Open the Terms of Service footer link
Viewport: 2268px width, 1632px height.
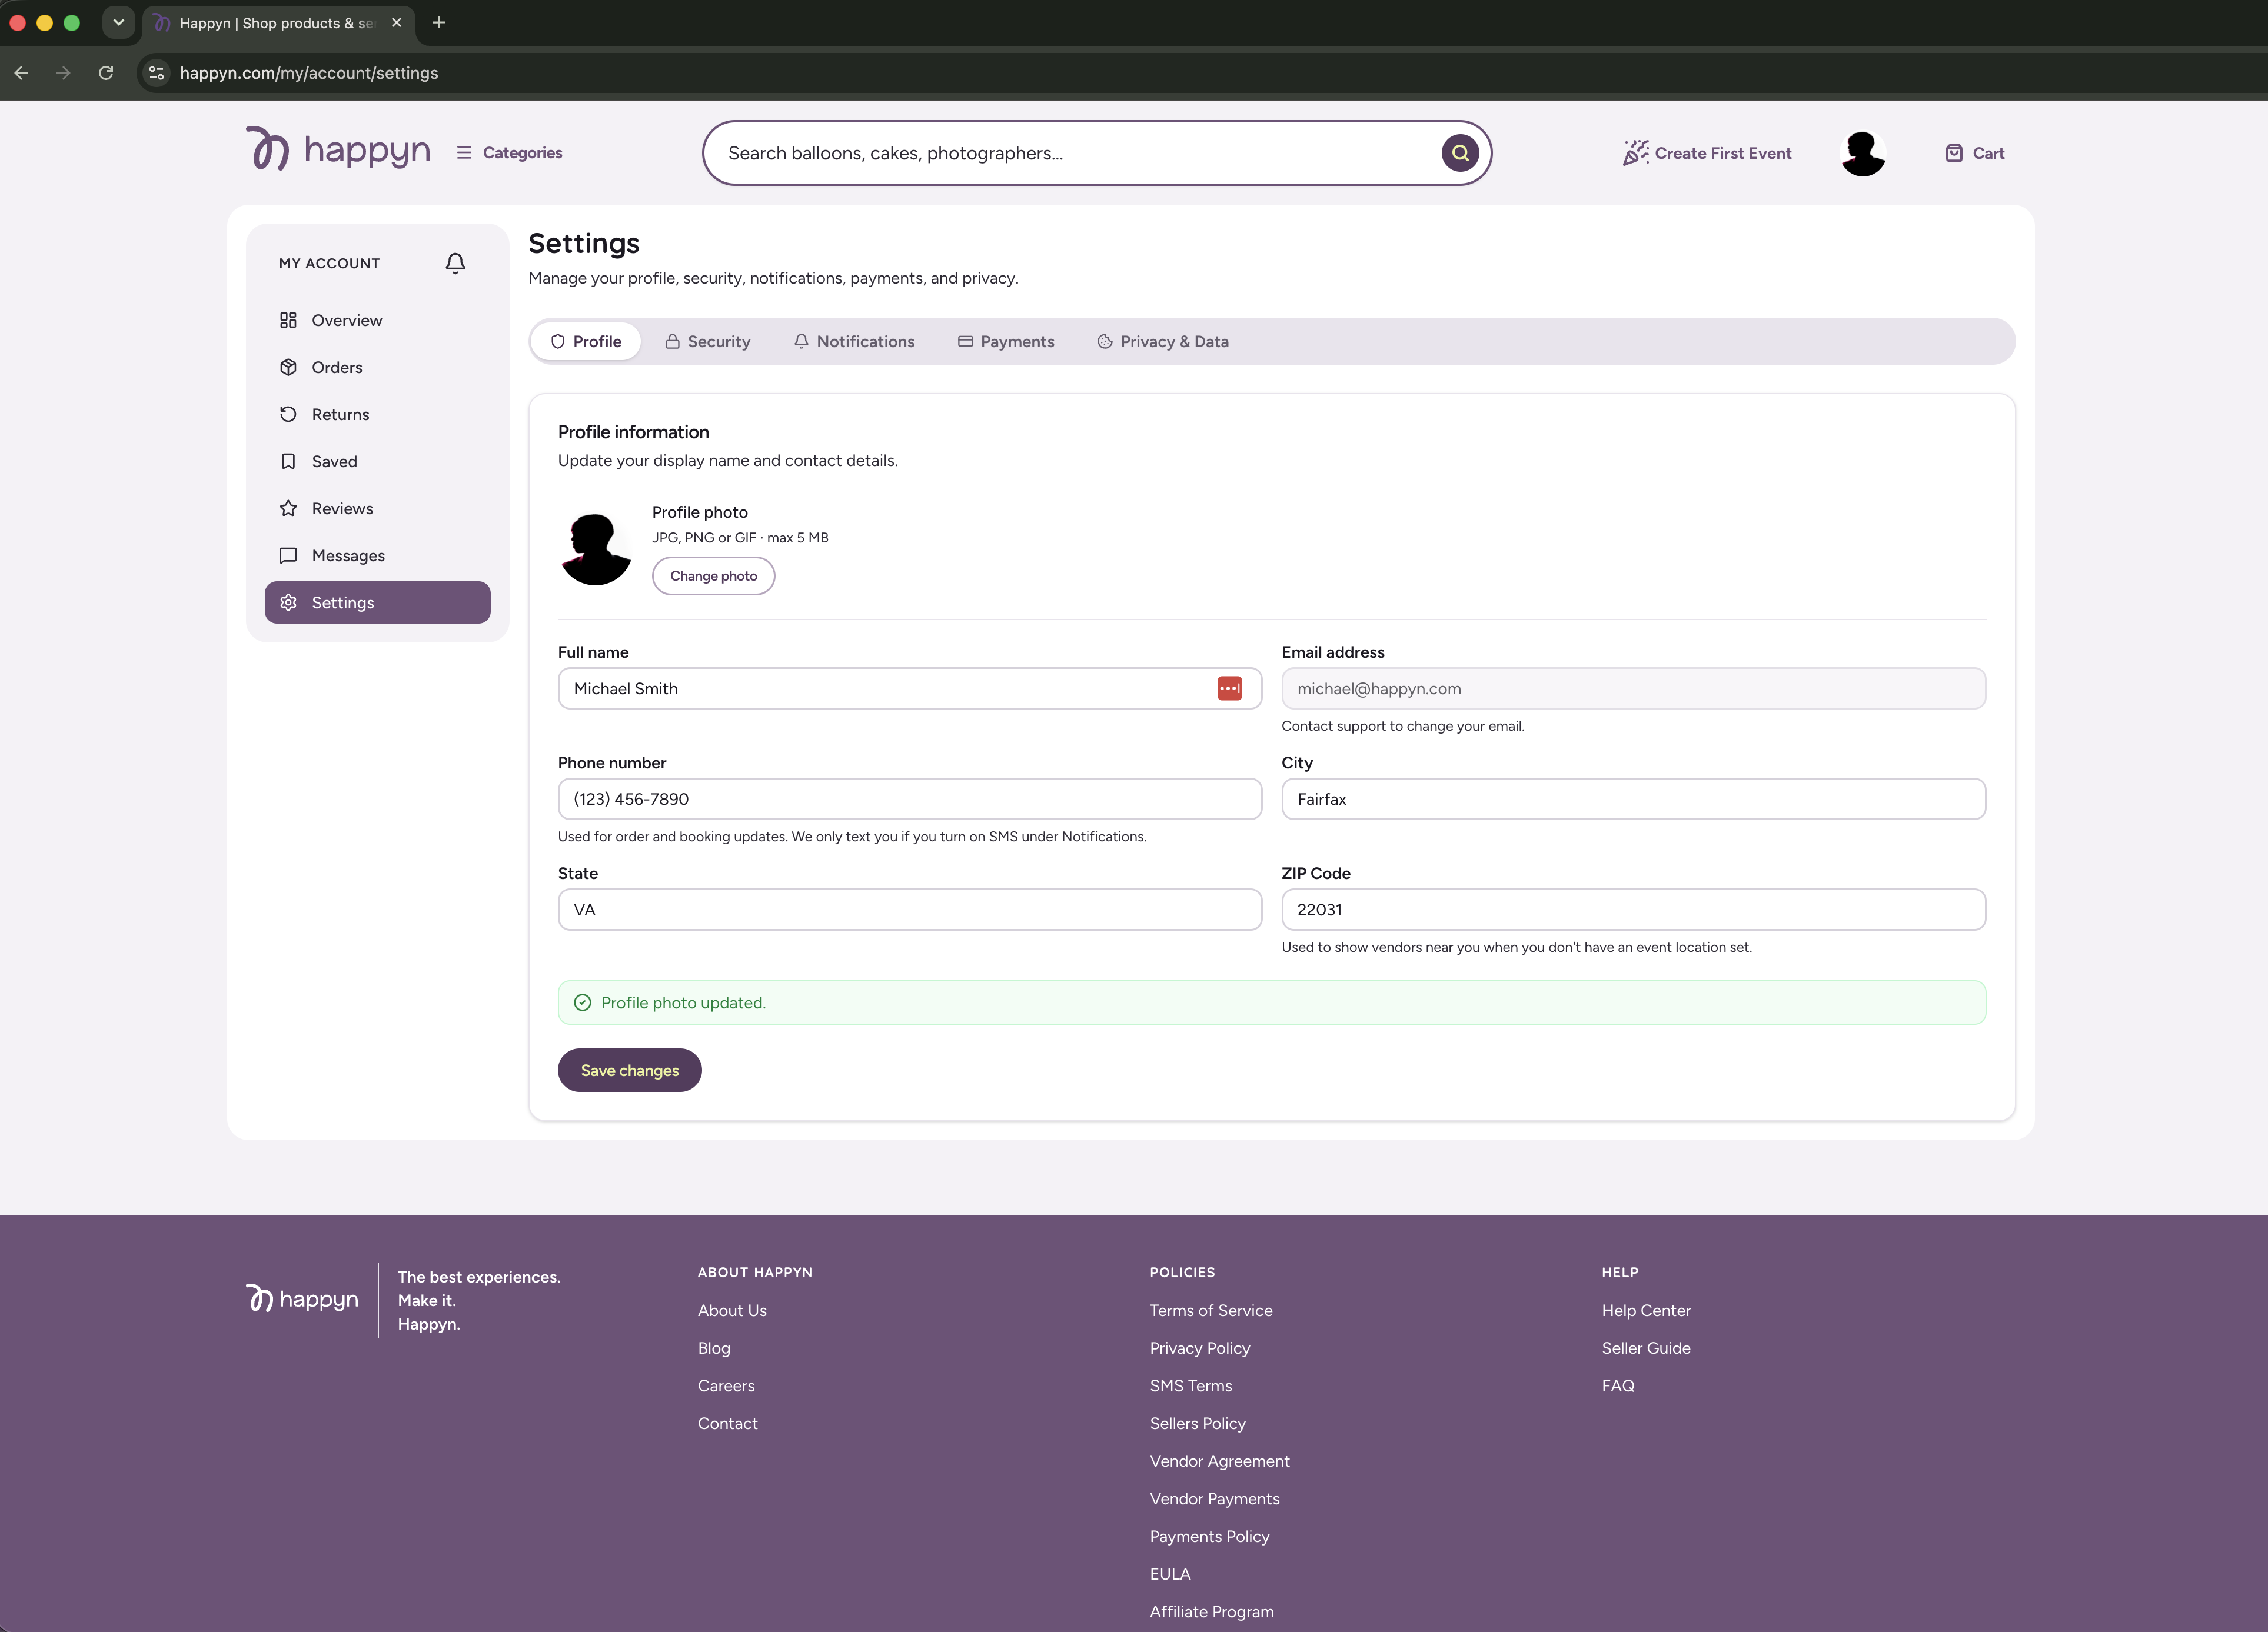1211,1310
